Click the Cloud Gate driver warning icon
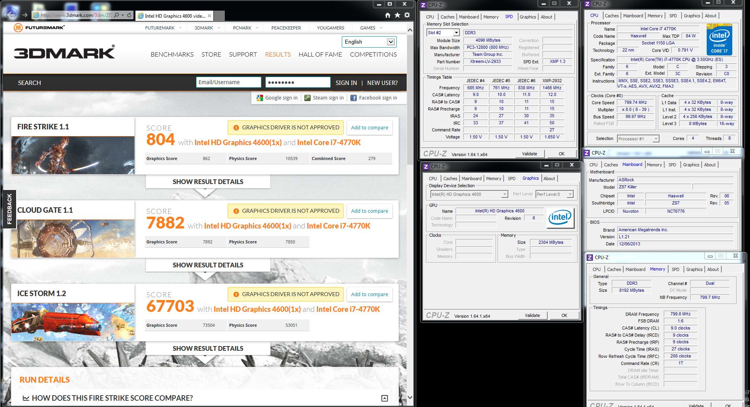 click(236, 211)
